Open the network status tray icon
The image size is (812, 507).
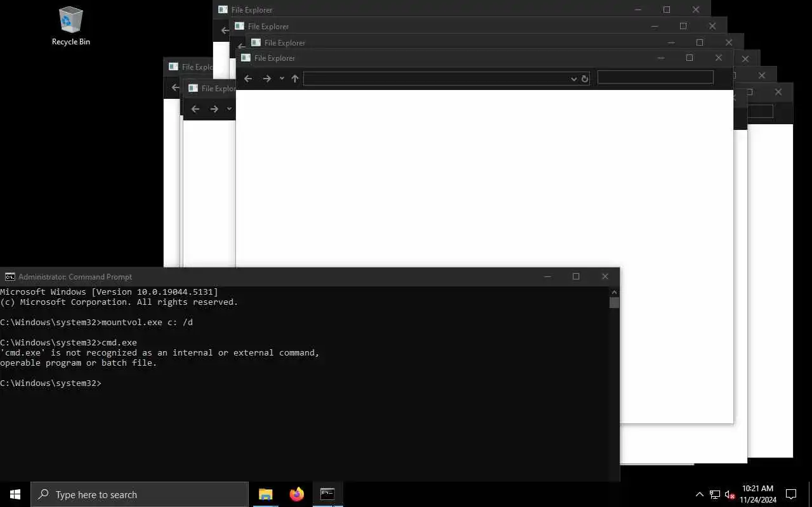pyautogui.click(x=715, y=494)
